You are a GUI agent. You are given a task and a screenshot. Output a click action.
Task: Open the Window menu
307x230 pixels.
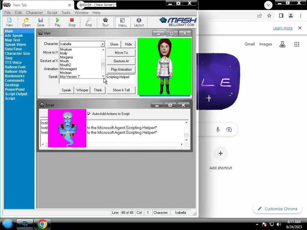[82, 13]
